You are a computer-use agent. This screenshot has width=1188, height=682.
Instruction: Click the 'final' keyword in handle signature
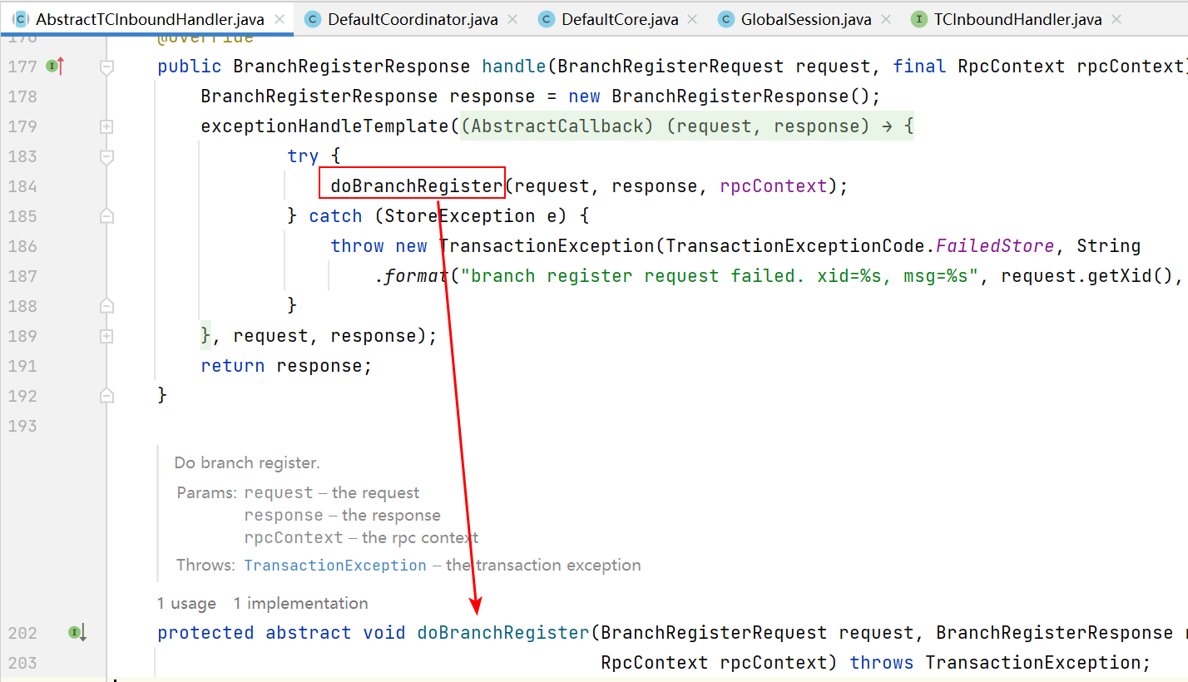(919, 67)
